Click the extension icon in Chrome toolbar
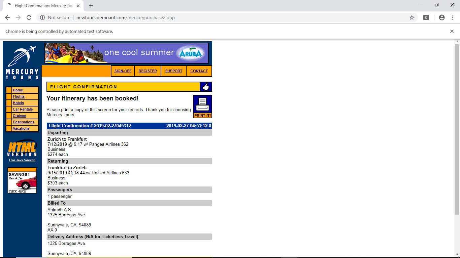The image size is (460, 258). [x=426, y=17]
